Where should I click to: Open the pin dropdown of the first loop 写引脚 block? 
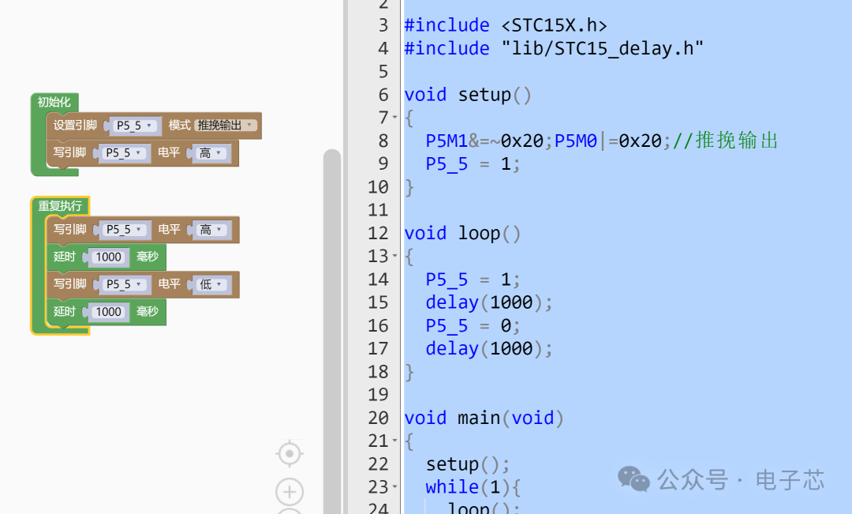(125, 230)
